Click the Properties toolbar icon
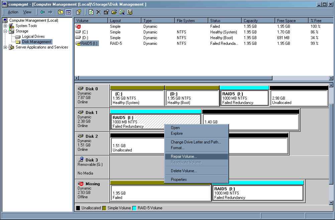The width and height of the screenshot is (335, 220). (x=106, y=12)
